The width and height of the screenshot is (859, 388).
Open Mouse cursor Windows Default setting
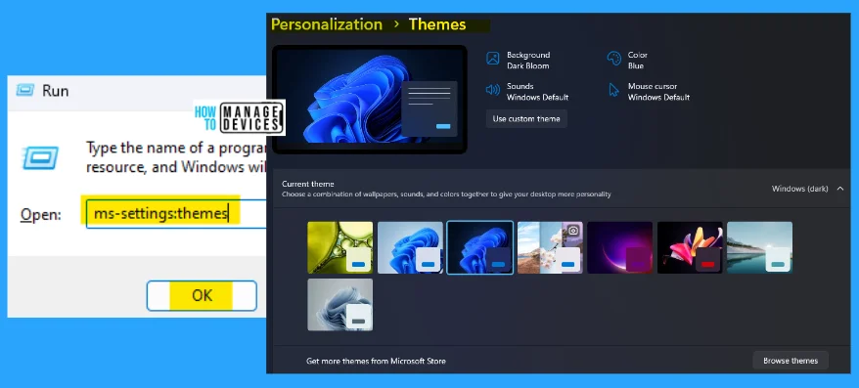(649, 92)
